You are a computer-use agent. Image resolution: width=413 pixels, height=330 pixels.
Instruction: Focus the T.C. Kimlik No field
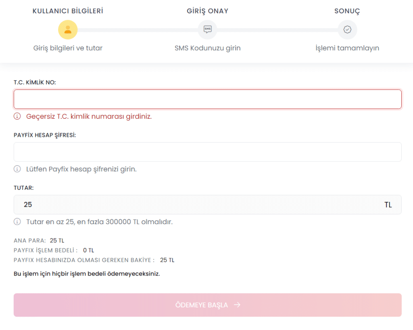tap(208, 99)
